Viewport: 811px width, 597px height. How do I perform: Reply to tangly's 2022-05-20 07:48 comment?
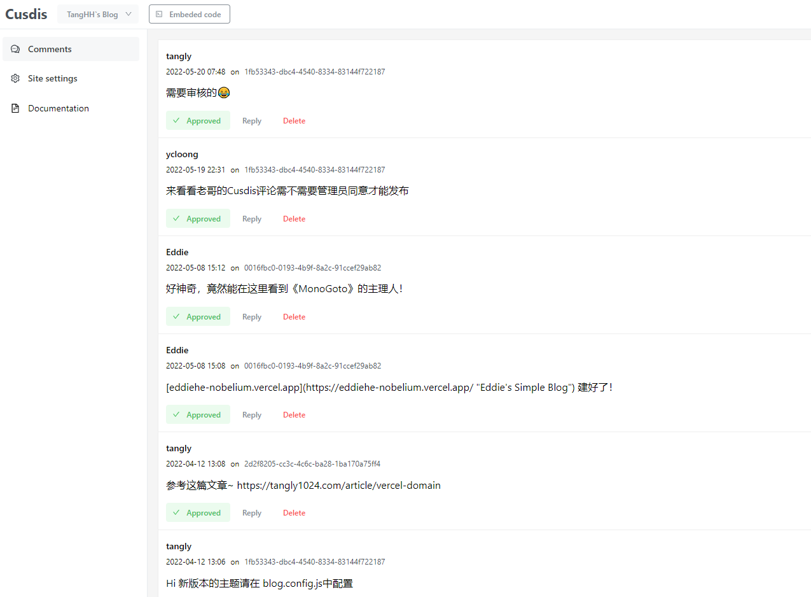click(x=252, y=121)
